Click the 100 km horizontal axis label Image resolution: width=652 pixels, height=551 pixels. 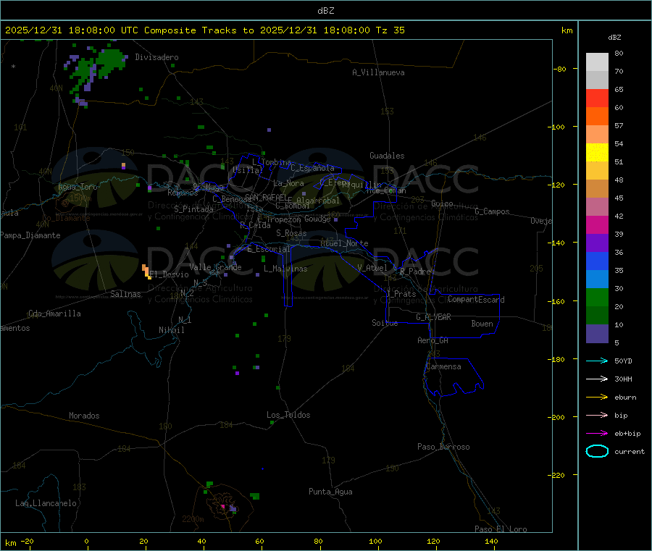375,541
